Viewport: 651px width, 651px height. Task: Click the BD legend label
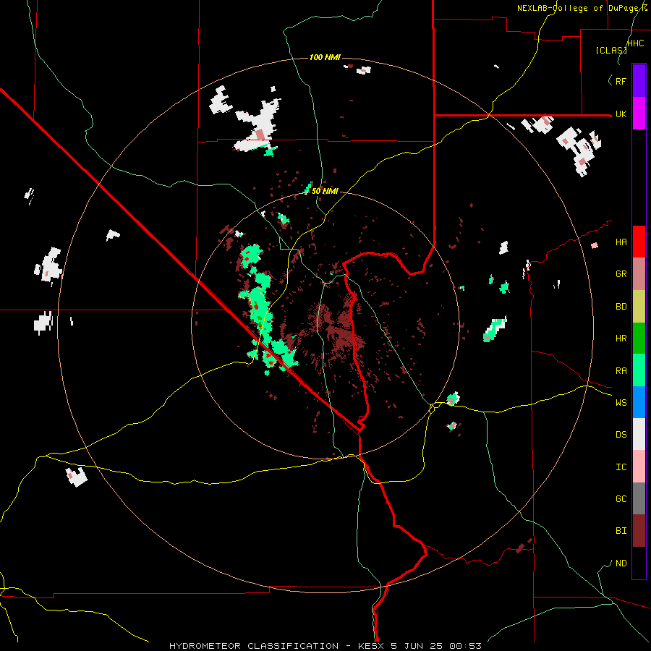click(621, 307)
